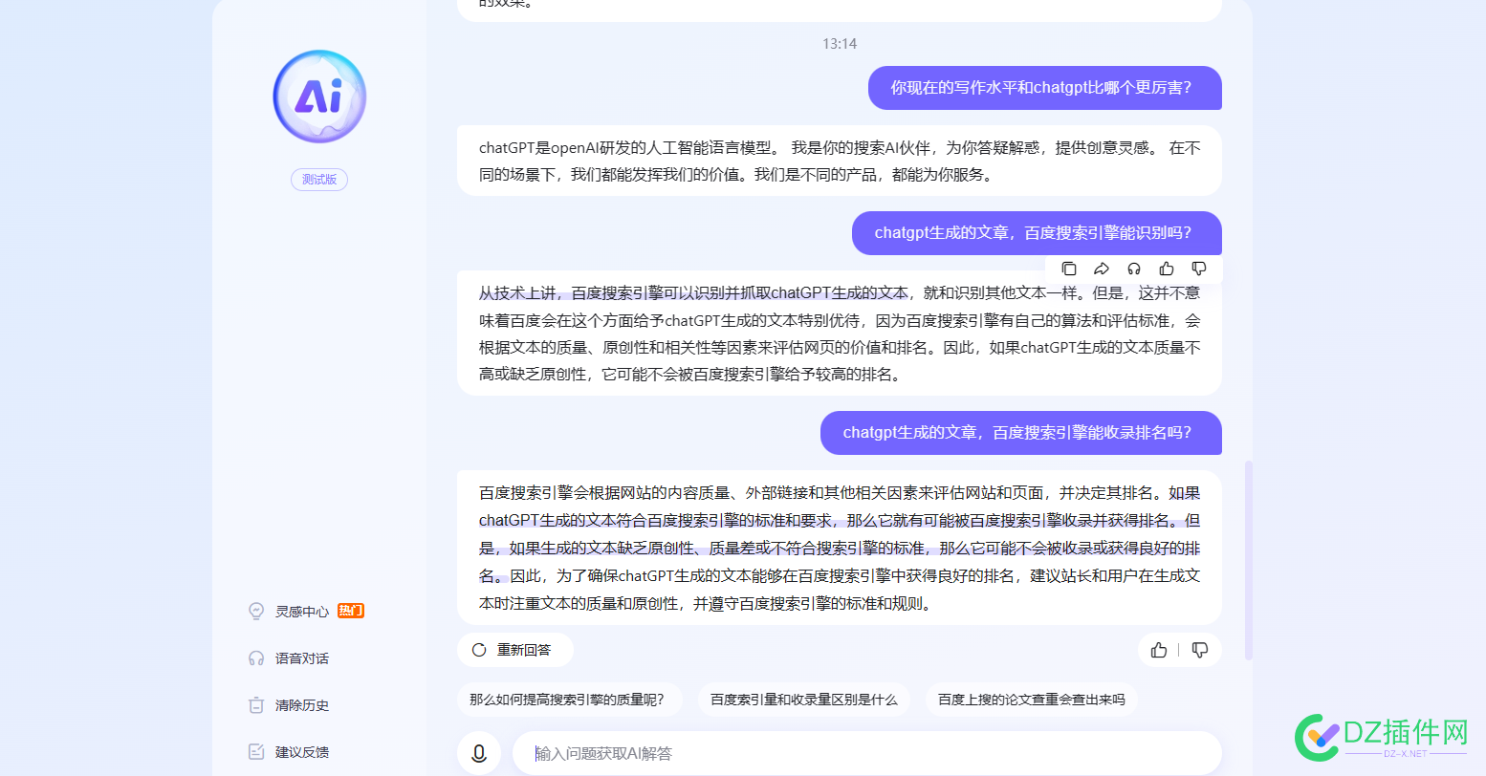Select suggestion 百度上搜的论文查重会查出来吗
This screenshot has height=776, width=1486.
[x=1032, y=700]
